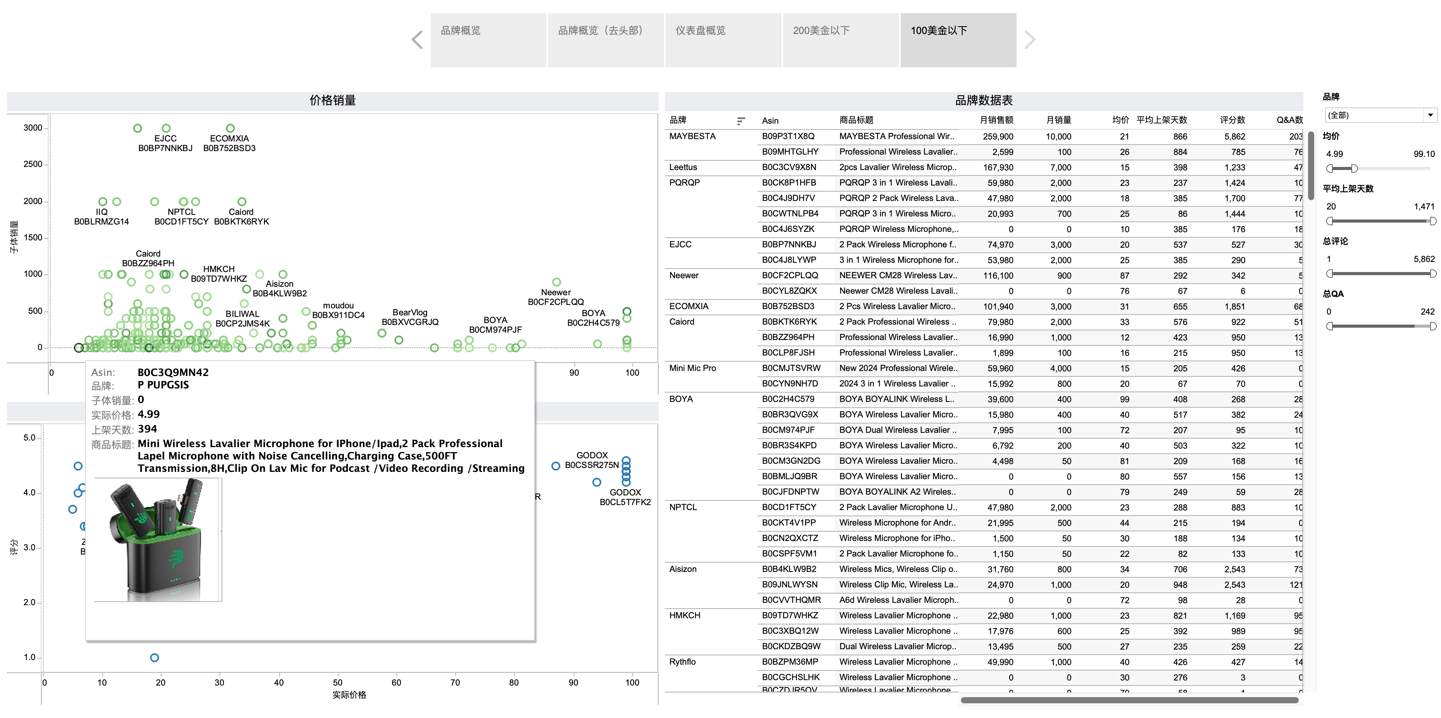This screenshot has width=1441, height=718.
Task: Select the Caiord B0BKTK6RYK scatter point
Action: 242,201
